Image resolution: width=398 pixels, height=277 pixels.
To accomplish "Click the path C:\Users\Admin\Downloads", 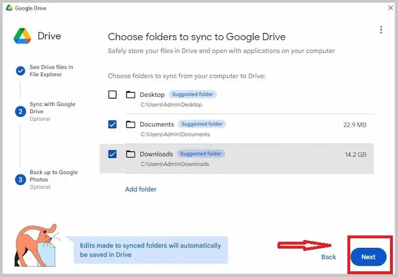I will (x=174, y=164).
